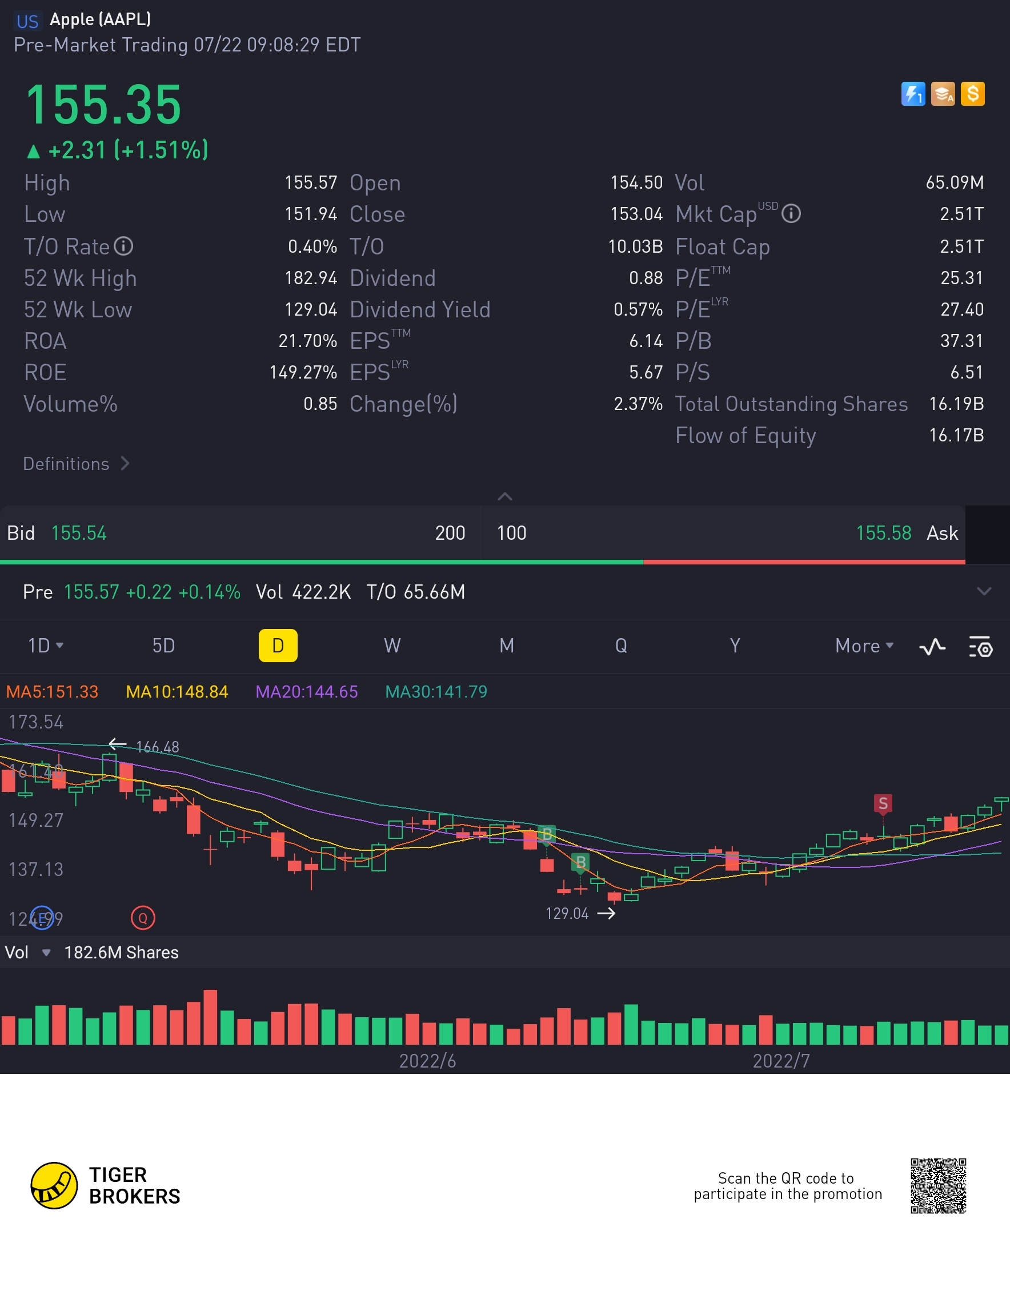1010x1298 pixels.
Task: Tap the 2022/7 date label
Action: [x=781, y=1061]
